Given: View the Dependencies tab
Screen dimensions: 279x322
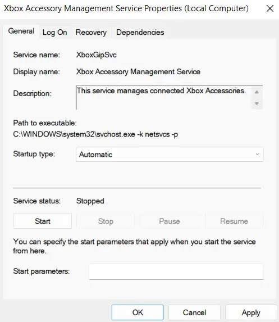Looking at the screenshot, I should coord(140,33).
